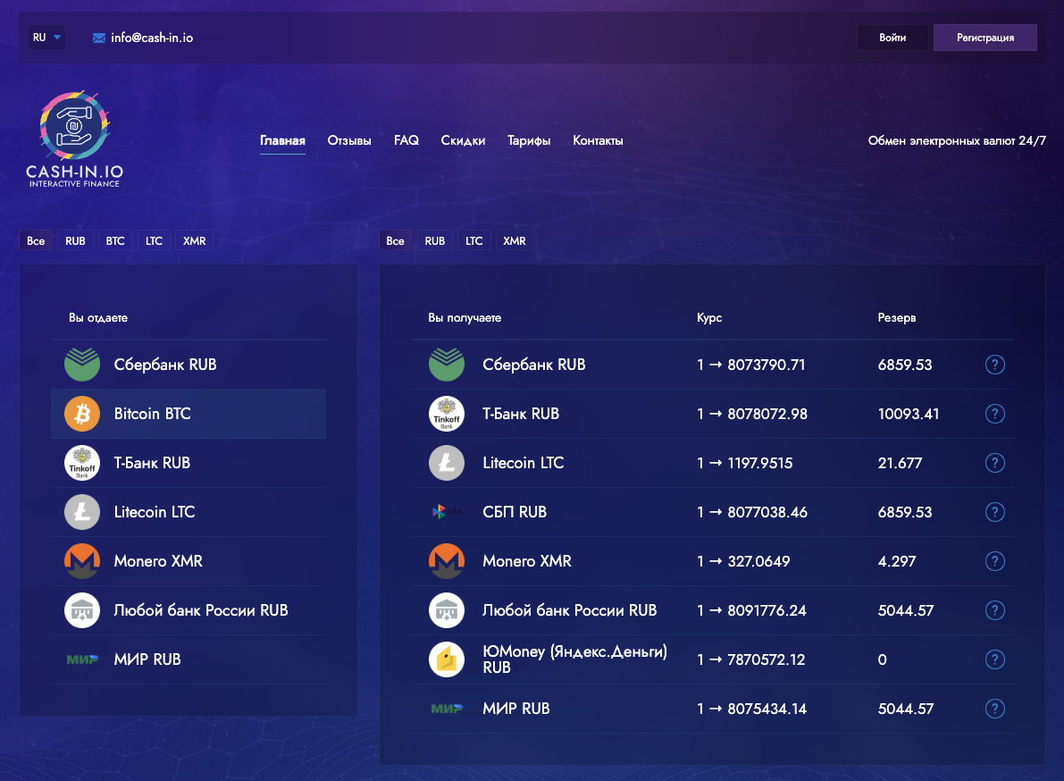The width and height of the screenshot is (1064, 781).
Task: Click the info@cash-in.io email link
Action: (x=152, y=38)
